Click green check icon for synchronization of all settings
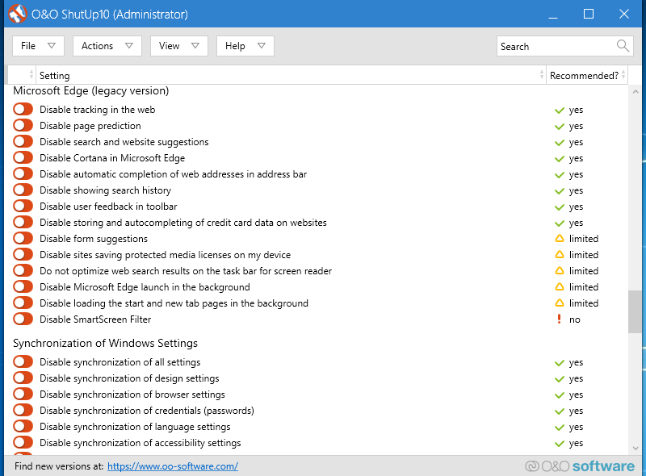Image resolution: width=646 pixels, height=476 pixels. (x=559, y=363)
